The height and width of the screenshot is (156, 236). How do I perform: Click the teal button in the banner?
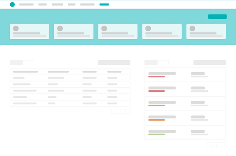tap(217, 17)
